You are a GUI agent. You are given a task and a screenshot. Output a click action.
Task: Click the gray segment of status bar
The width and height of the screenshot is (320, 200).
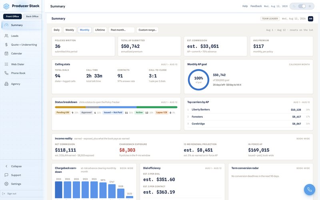[92, 107]
